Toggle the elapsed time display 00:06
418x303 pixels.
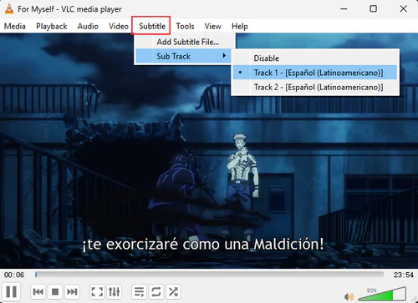pos(14,275)
